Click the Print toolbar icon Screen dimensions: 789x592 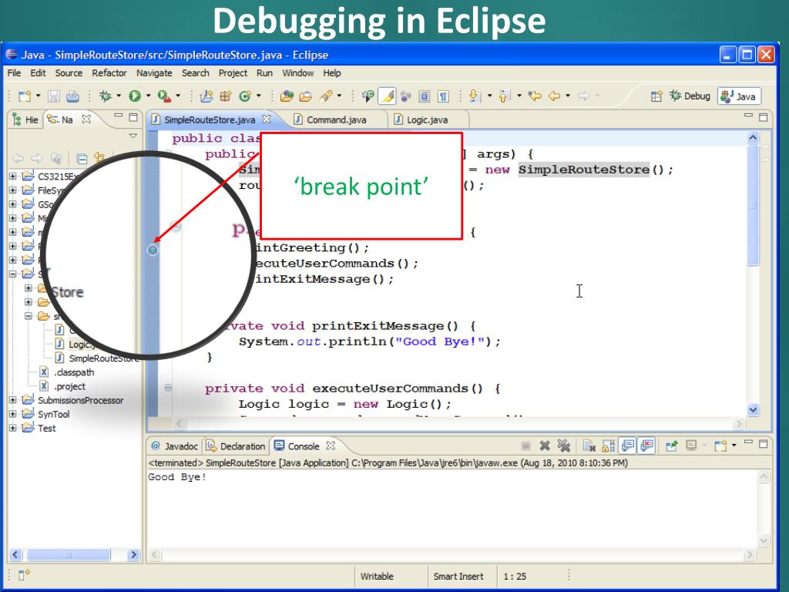[72, 96]
